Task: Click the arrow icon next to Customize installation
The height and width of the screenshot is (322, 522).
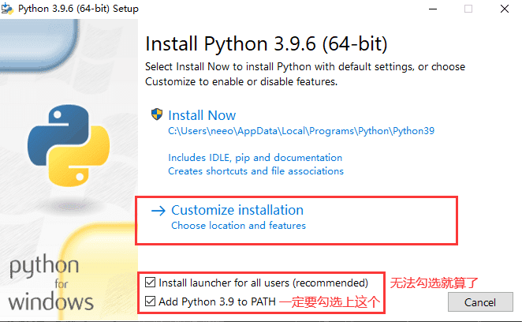Action: (x=158, y=211)
